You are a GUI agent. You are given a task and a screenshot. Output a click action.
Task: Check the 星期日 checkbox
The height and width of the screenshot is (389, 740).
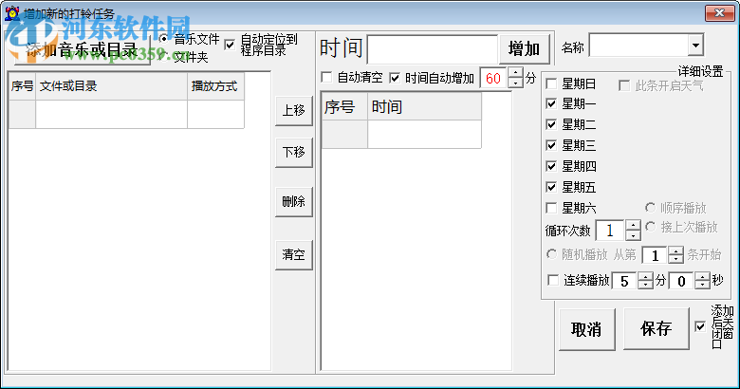pos(551,84)
